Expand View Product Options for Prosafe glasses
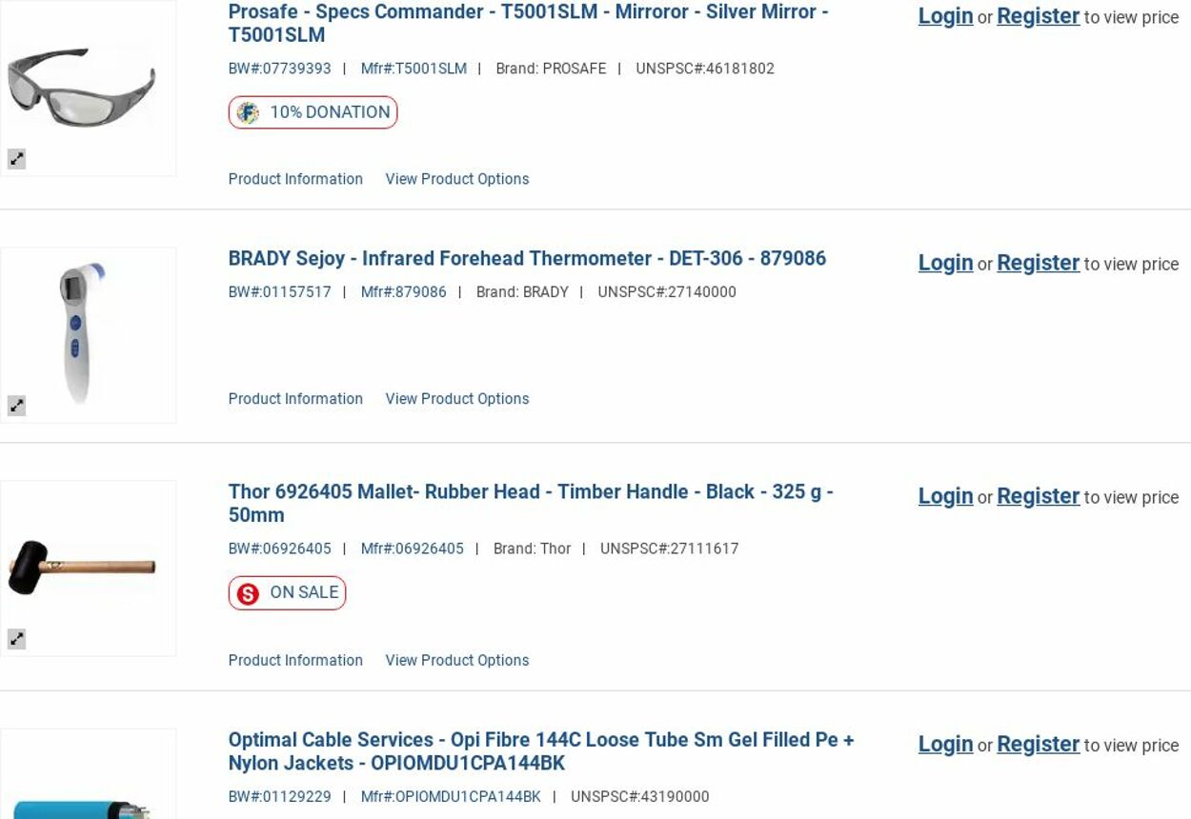 coord(457,179)
